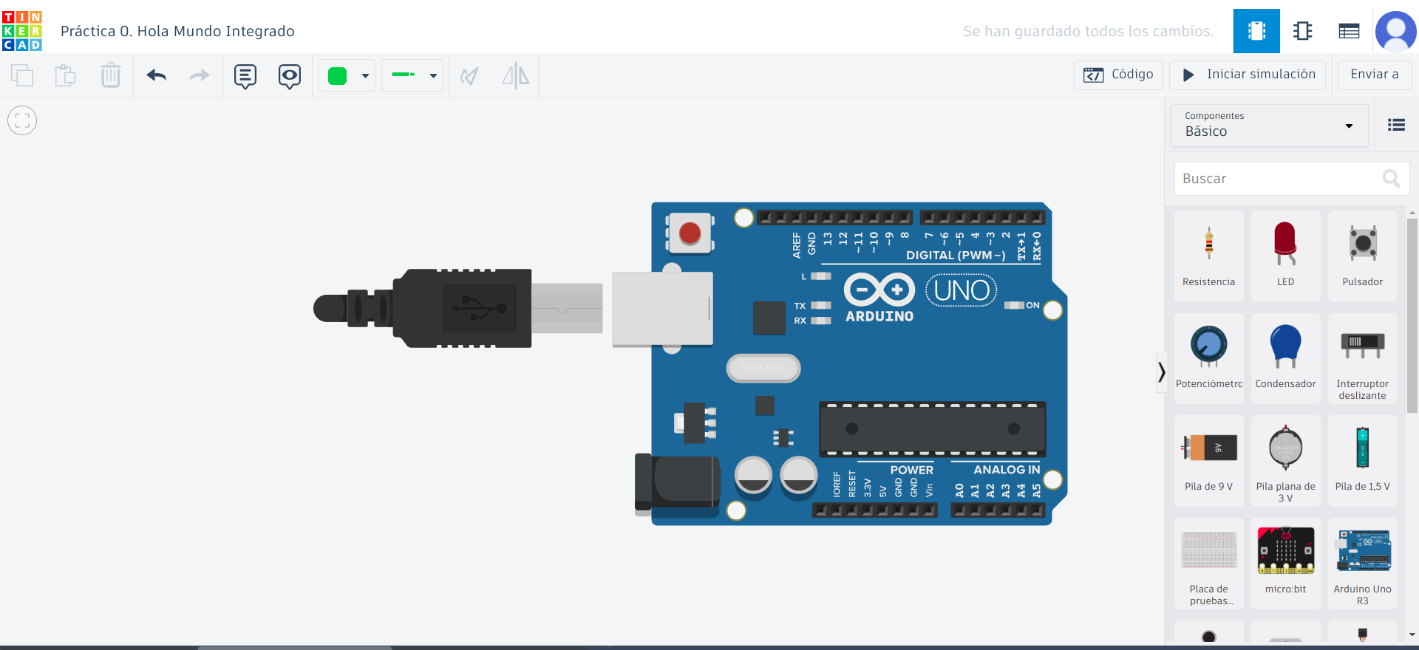This screenshot has width=1419, height=650.
Task: Switch to the schematic view tab
Action: (1302, 31)
